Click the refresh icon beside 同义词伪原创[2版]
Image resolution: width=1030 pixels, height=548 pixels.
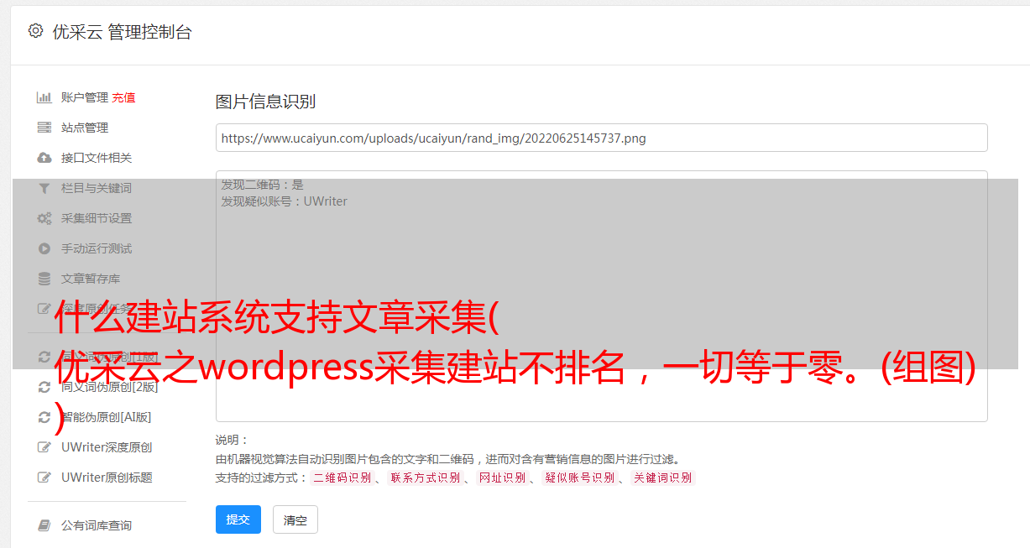click(44, 387)
